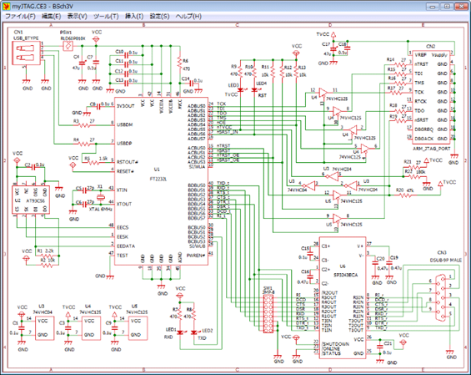Open the 編集(E) menu
Image resolution: width=471 pixels, height=375 pixels.
[51, 16]
